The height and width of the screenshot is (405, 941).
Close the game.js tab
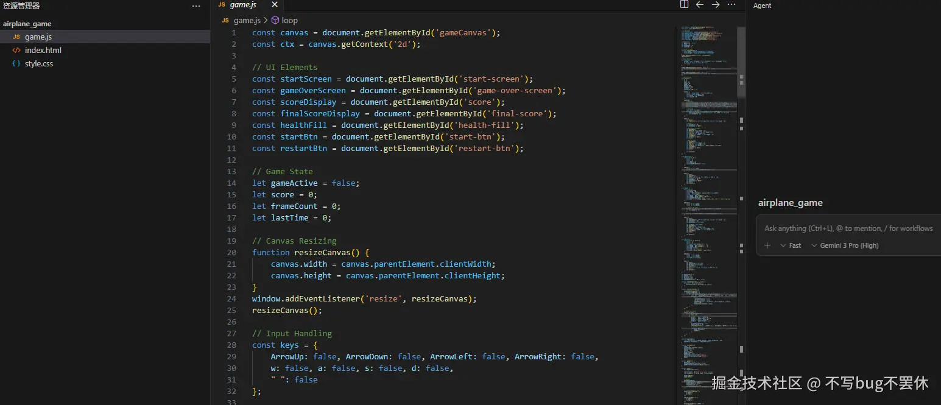click(x=274, y=5)
